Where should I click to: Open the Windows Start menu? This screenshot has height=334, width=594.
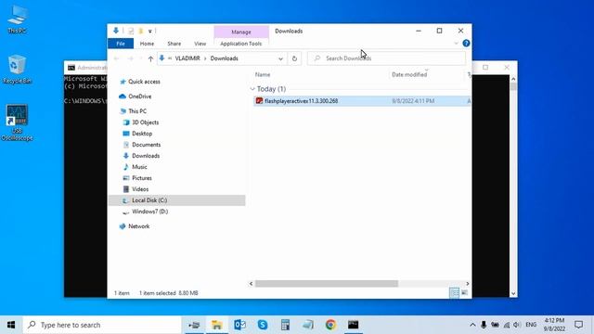(11, 325)
